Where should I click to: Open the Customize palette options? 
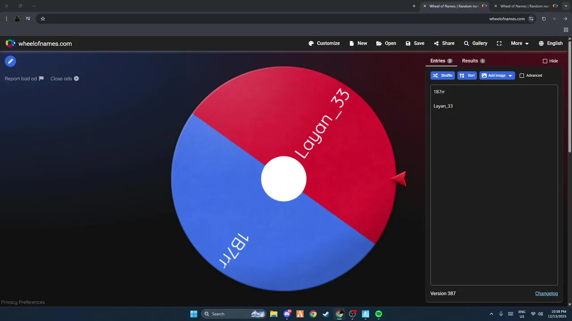click(324, 43)
